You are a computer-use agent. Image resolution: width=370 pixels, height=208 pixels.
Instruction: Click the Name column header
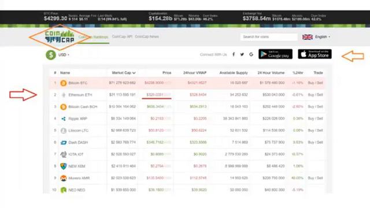[x=65, y=73]
